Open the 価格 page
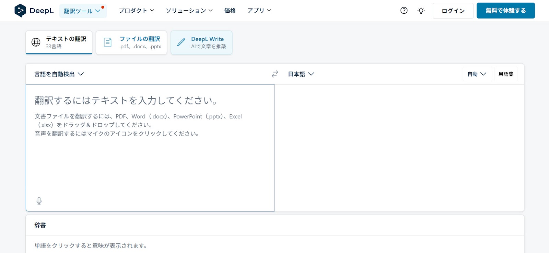Viewport: 549px width, 253px height. point(230,11)
